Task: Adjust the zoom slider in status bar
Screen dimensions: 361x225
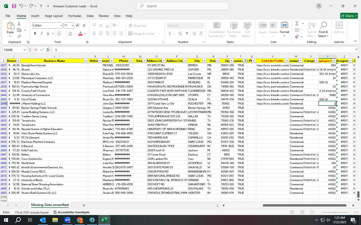Action: [335, 212]
